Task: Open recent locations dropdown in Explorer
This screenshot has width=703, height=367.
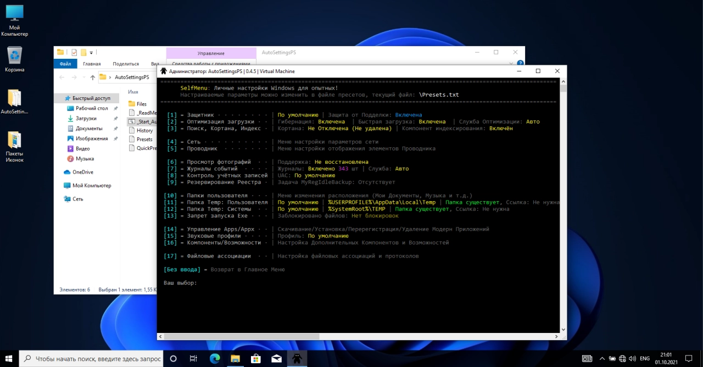Action: click(x=83, y=77)
